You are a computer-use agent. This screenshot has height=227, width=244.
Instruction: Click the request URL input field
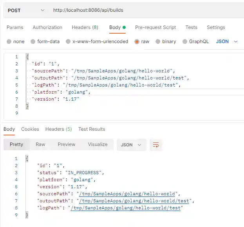145,10
